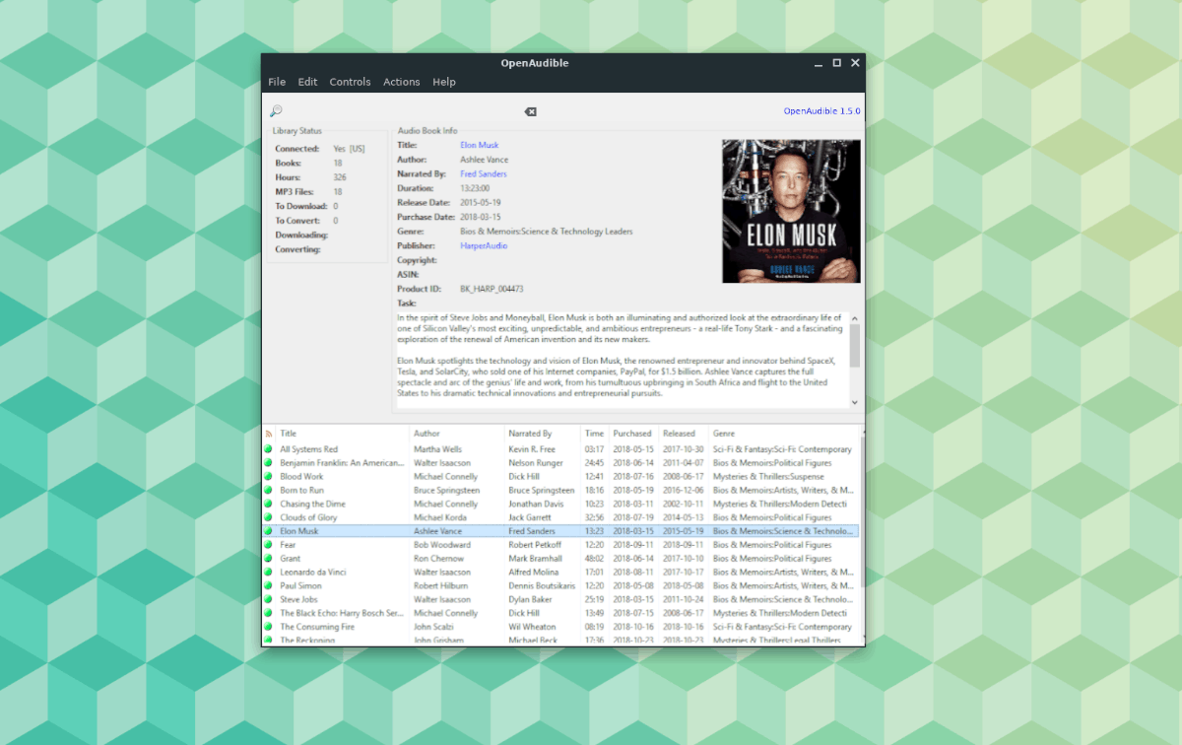Click the OpenAudible 1.5.0 version link
Viewport: 1182px width, 745px height.
(x=821, y=110)
